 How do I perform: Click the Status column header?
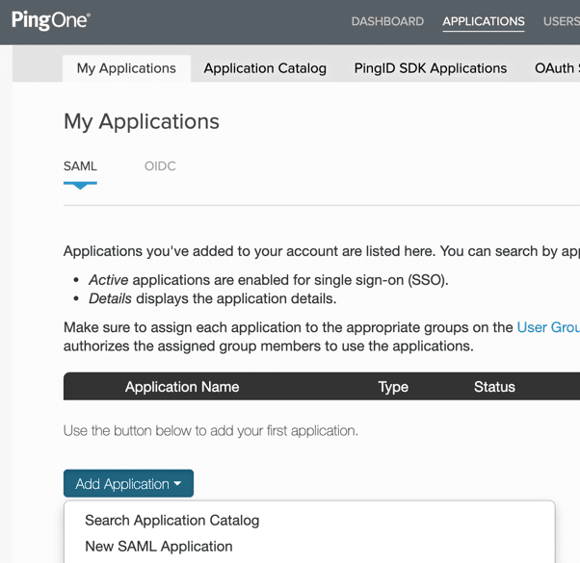[494, 387]
